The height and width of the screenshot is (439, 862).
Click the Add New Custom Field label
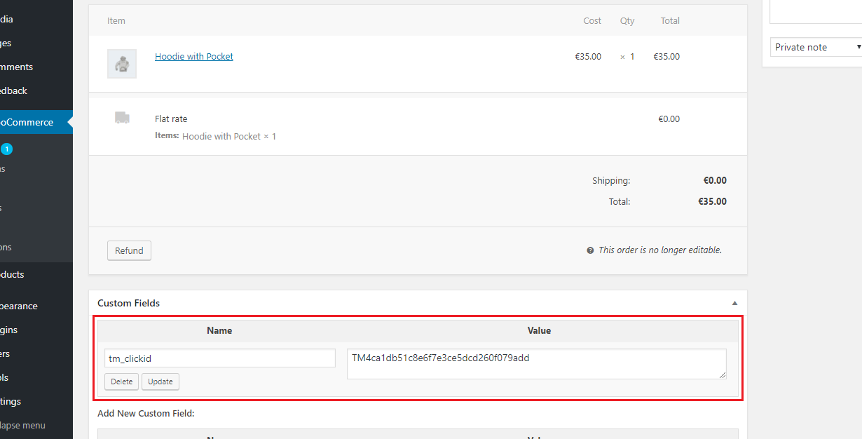pos(146,413)
